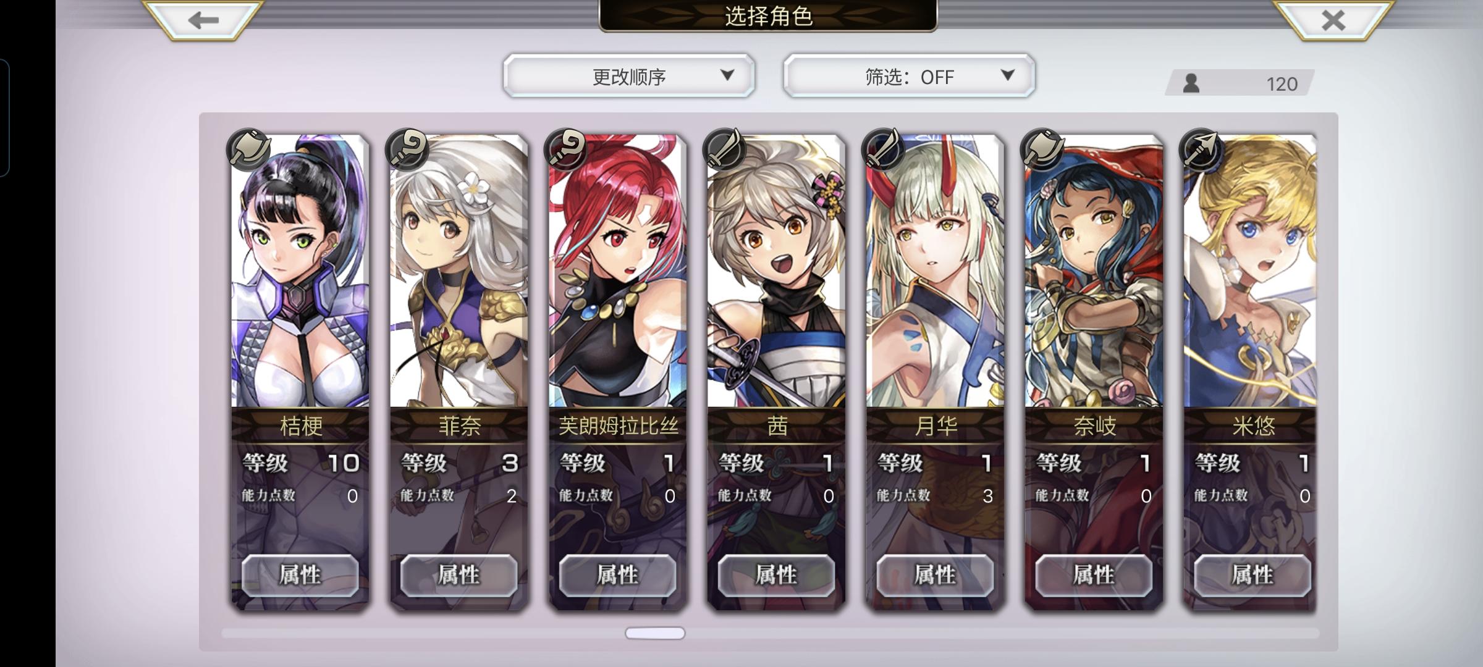Image resolution: width=1483 pixels, height=667 pixels.
Task: Open 属性 for character 月华
Action: pyautogui.click(x=936, y=576)
